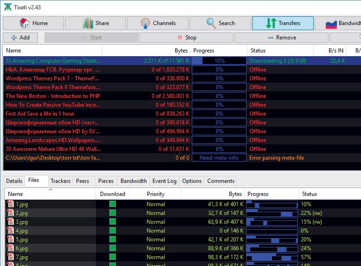
Task: Select '20 Awesome Nature Ultra HD 4K Wall...' row
Action: tap(182, 149)
